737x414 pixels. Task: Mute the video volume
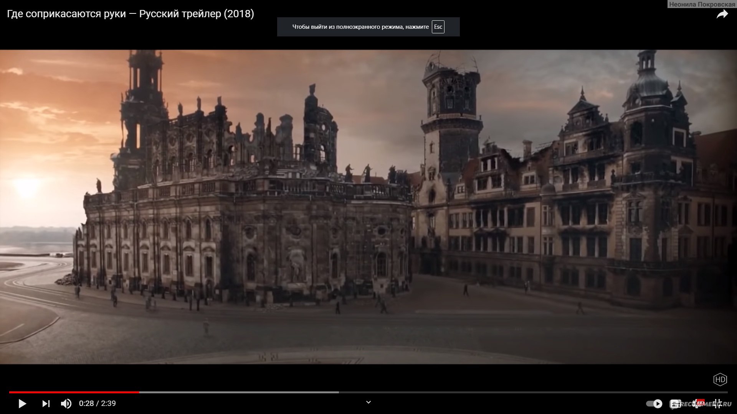point(66,403)
